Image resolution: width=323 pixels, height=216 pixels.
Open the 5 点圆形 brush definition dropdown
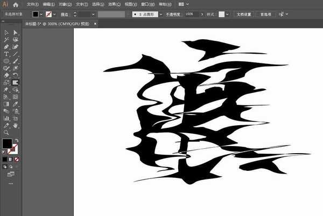click(x=159, y=14)
